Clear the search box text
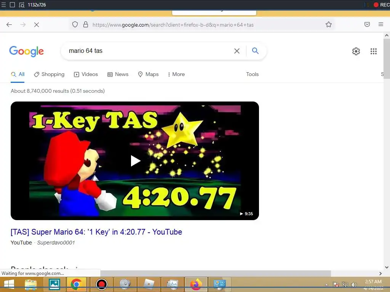Image resolution: width=390 pixels, height=292 pixels. (x=237, y=51)
